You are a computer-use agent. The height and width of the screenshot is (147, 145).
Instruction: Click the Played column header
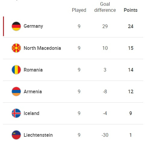coord(79,10)
